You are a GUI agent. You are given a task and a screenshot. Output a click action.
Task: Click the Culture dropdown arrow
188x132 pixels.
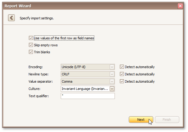[112, 89]
